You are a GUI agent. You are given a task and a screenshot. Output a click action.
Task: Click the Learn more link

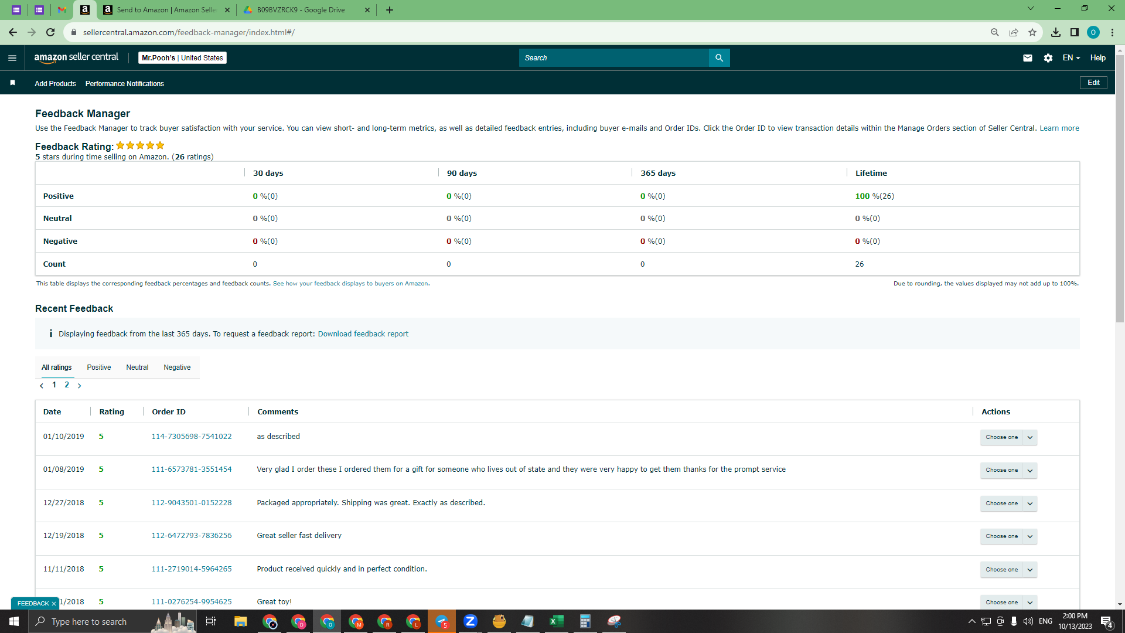click(x=1059, y=128)
